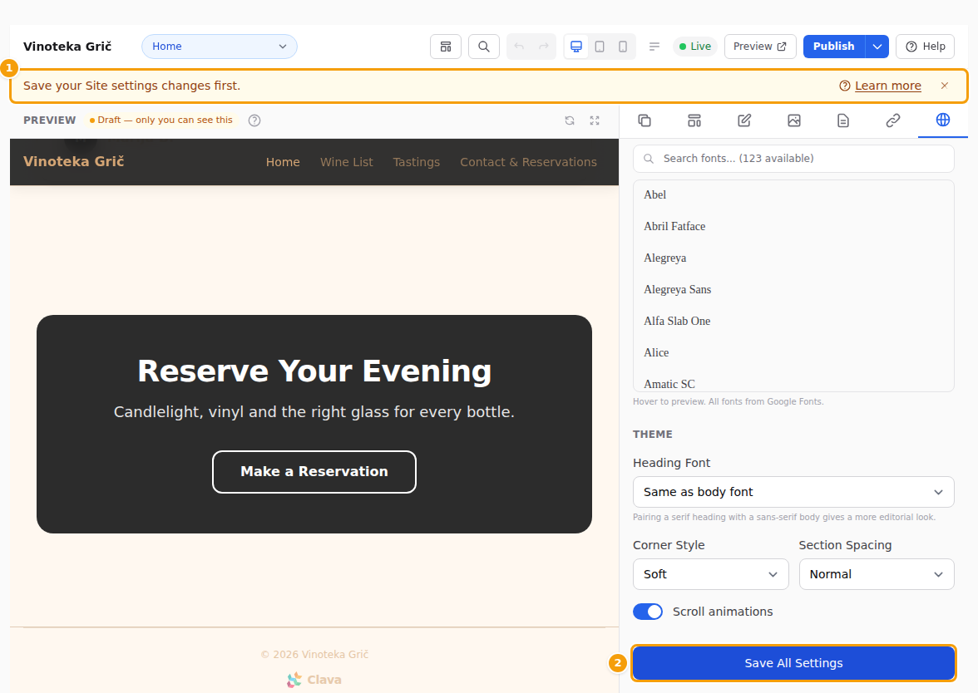Open the Publish options dropdown arrow
978x693 pixels.
877,47
